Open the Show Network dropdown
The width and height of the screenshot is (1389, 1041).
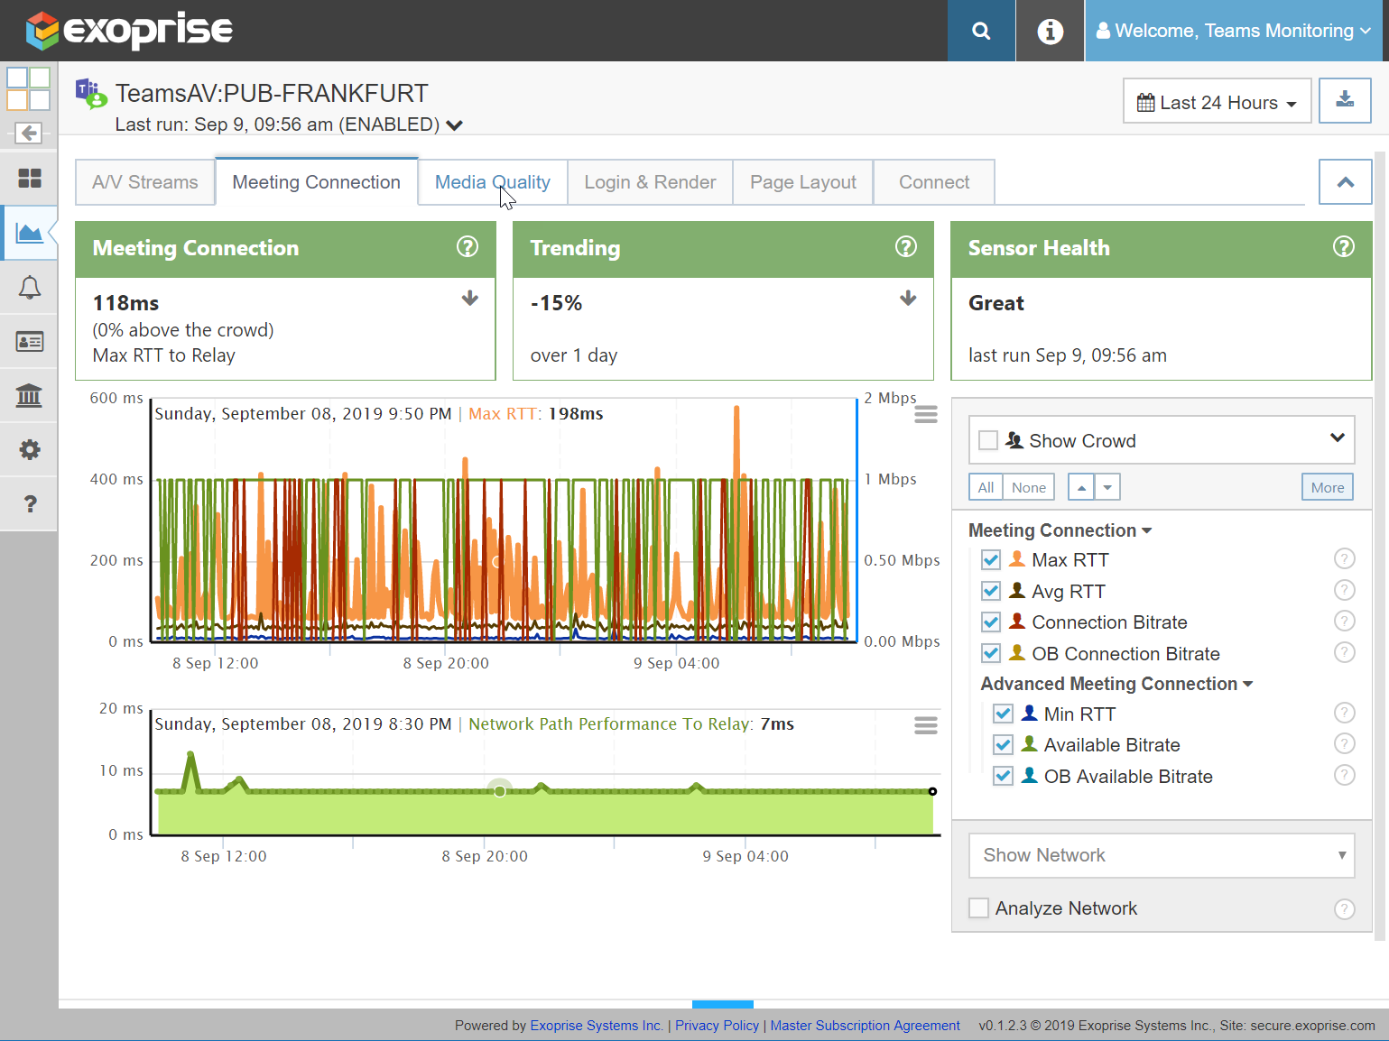pyautogui.click(x=1162, y=855)
